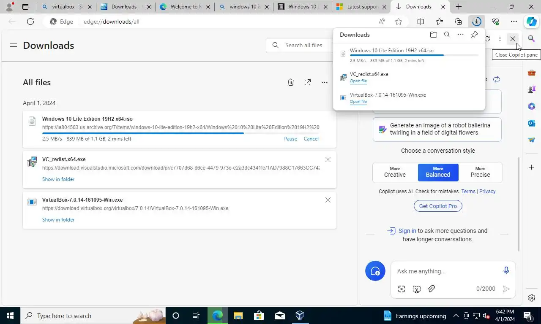Screen dimensions: 541x324
Task: Toggle split screen icon
Action: [421, 22]
